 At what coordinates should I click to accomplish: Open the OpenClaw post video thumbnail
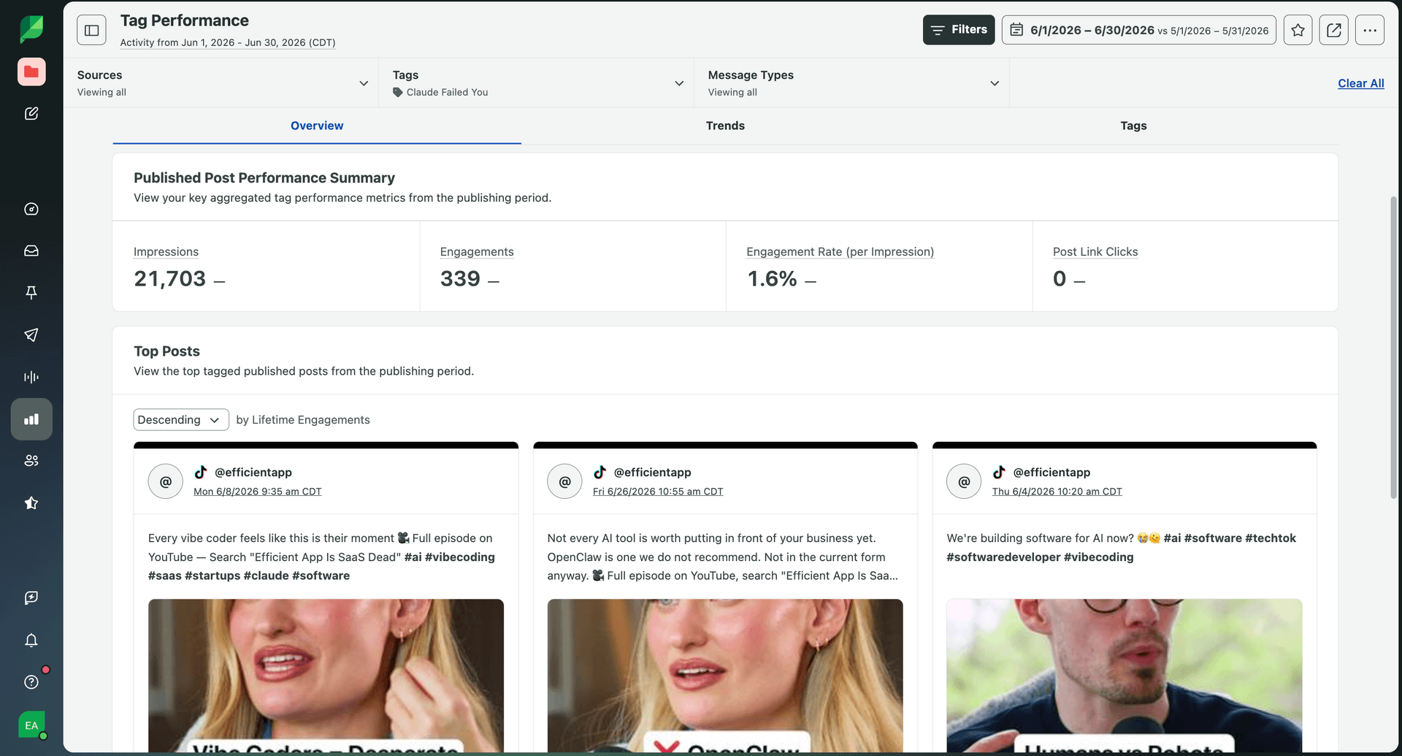click(x=725, y=676)
